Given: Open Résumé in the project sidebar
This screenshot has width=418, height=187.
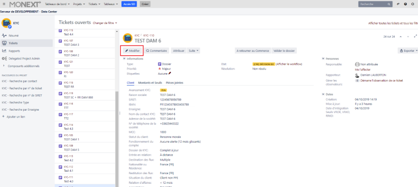Looking at the screenshot, I should pyautogui.click(x=14, y=35).
